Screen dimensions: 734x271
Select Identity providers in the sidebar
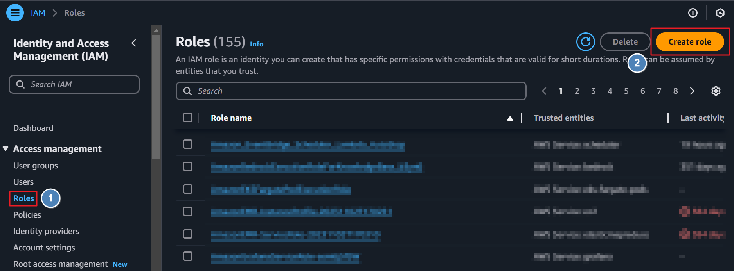(46, 231)
